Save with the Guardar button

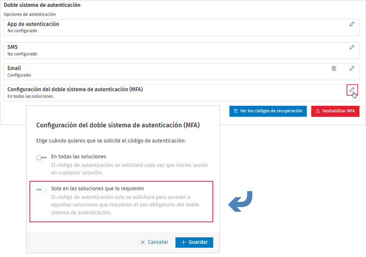(x=194, y=242)
